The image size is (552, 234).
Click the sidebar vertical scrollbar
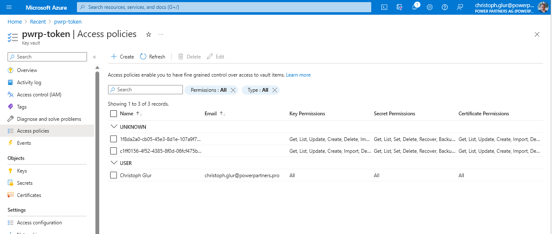pyautogui.click(x=98, y=152)
